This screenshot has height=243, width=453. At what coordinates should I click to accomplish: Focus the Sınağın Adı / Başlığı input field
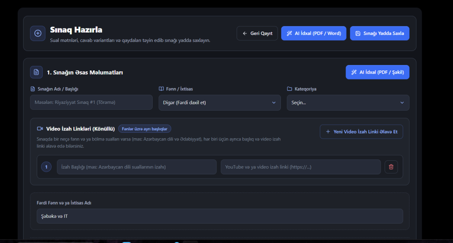coord(92,102)
